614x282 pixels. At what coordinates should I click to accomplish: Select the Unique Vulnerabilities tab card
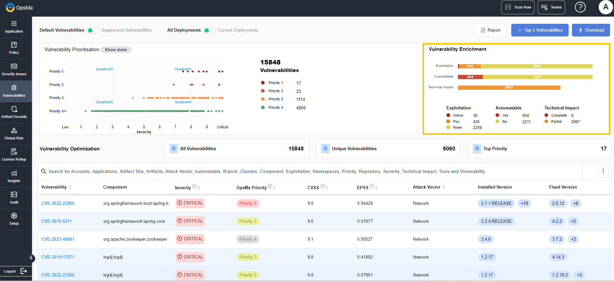coord(388,149)
